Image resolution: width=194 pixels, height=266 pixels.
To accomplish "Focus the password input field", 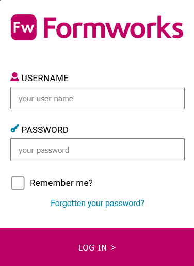I will point(98,150).
